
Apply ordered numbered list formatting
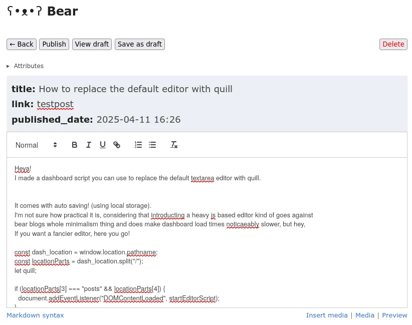138,145
